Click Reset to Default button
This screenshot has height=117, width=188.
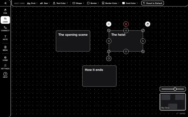coord(152,3)
